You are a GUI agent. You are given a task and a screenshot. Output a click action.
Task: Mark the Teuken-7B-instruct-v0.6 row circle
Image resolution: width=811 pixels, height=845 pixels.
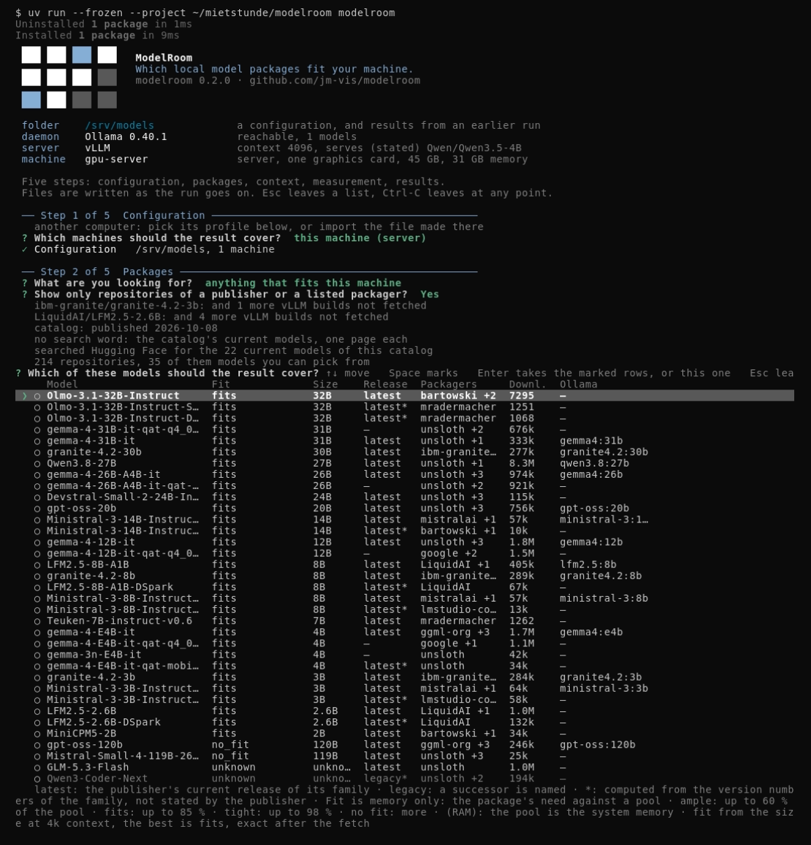(x=37, y=620)
